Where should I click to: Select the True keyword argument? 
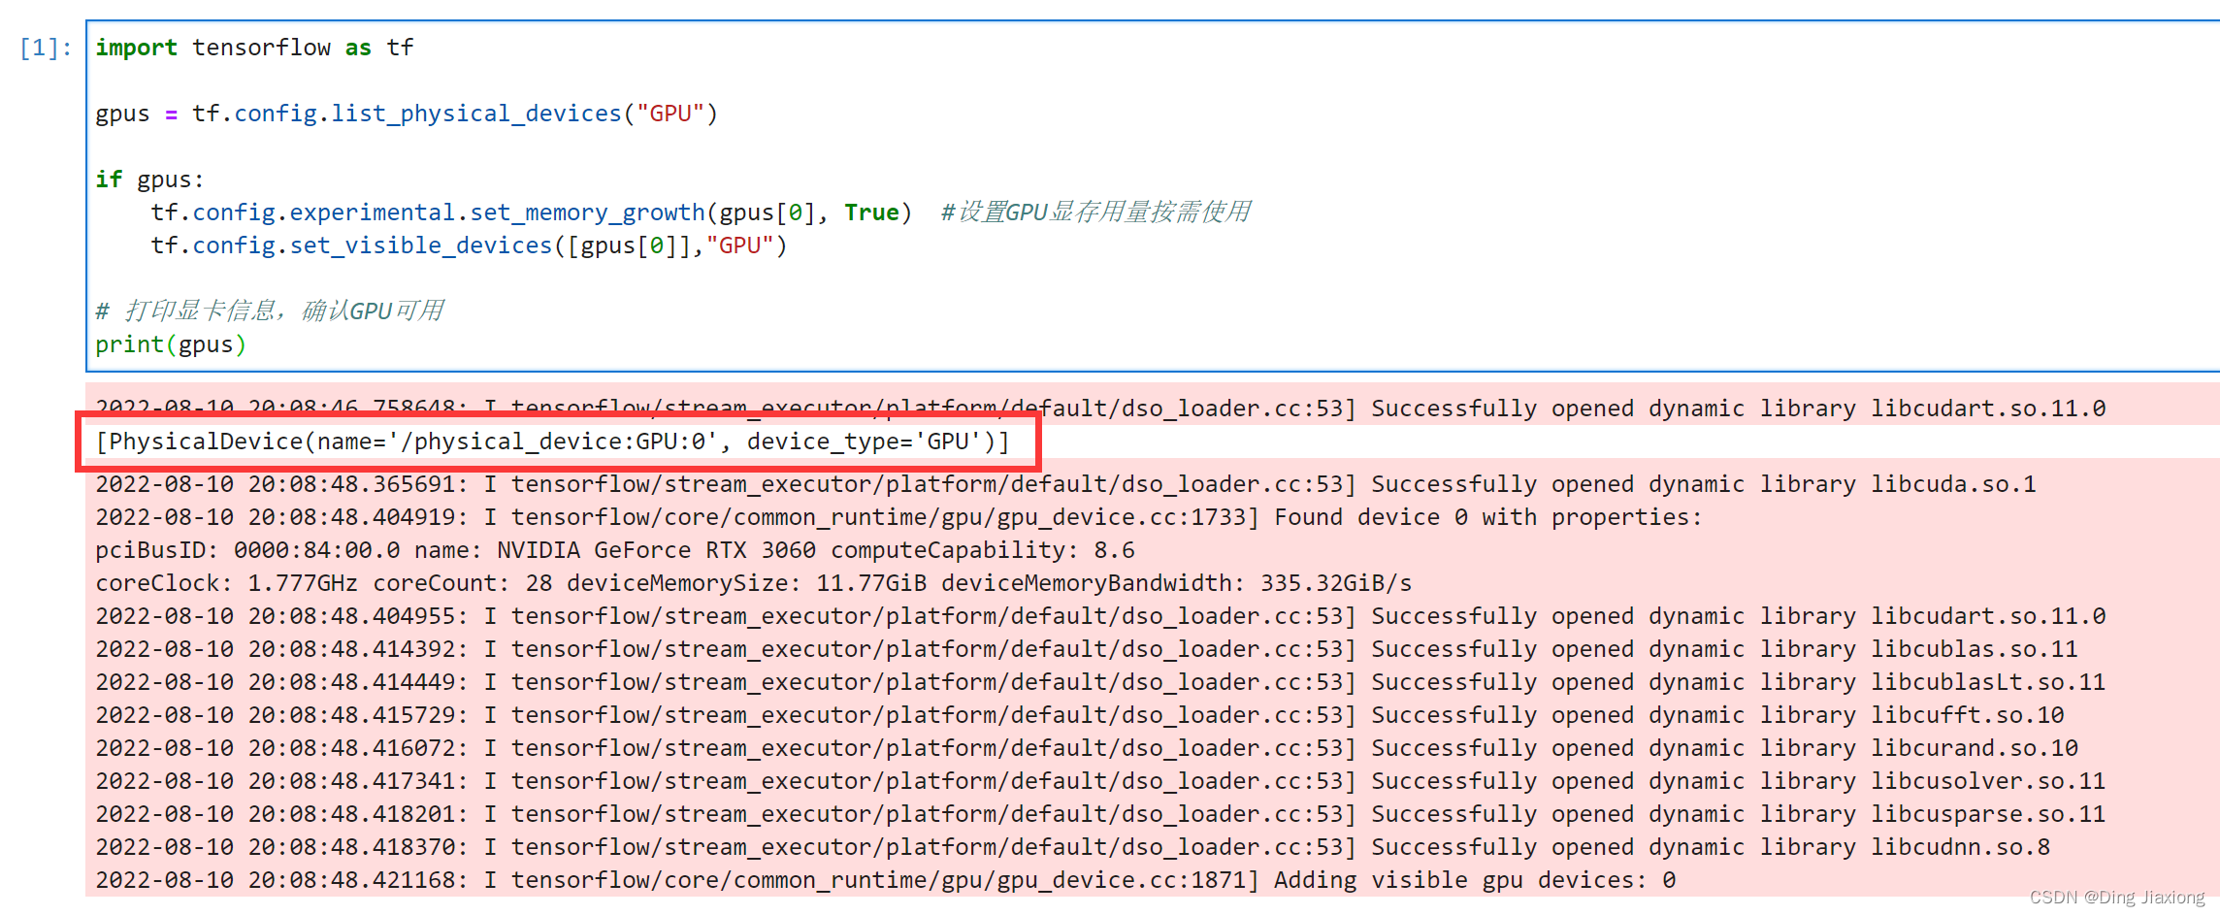tap(870, 213)
